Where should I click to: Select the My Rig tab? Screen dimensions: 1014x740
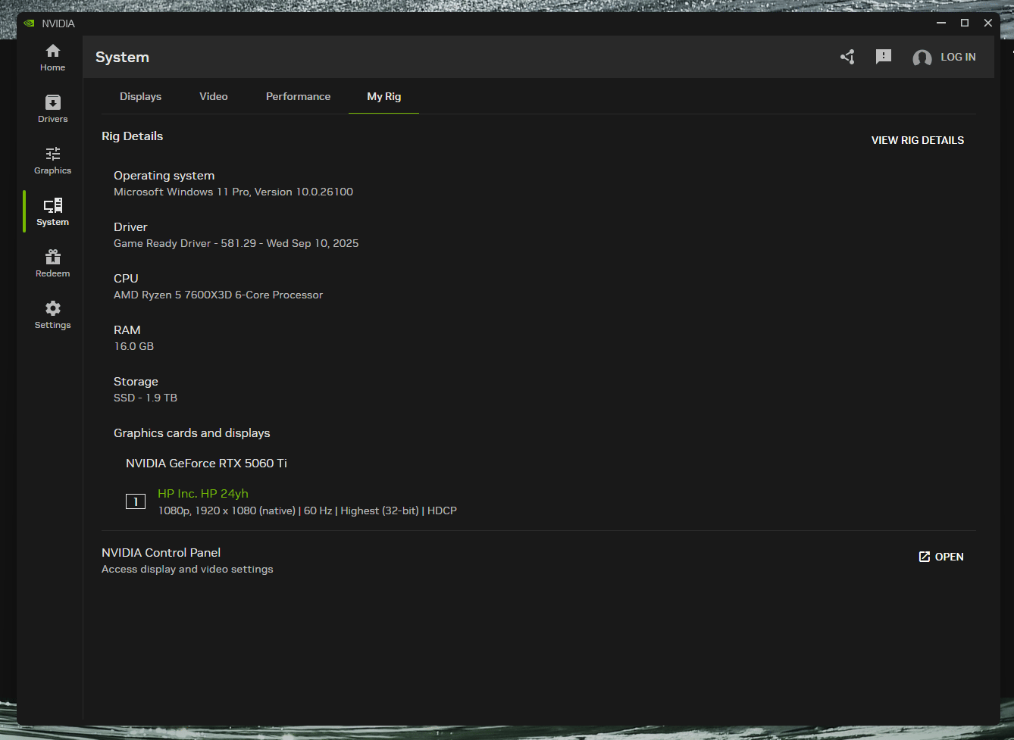point(383,96)
